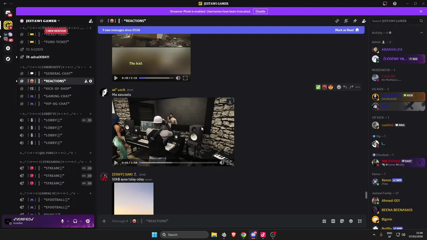Fullscreen the 2:15 video
427x240 pixels.
(185, 78)
